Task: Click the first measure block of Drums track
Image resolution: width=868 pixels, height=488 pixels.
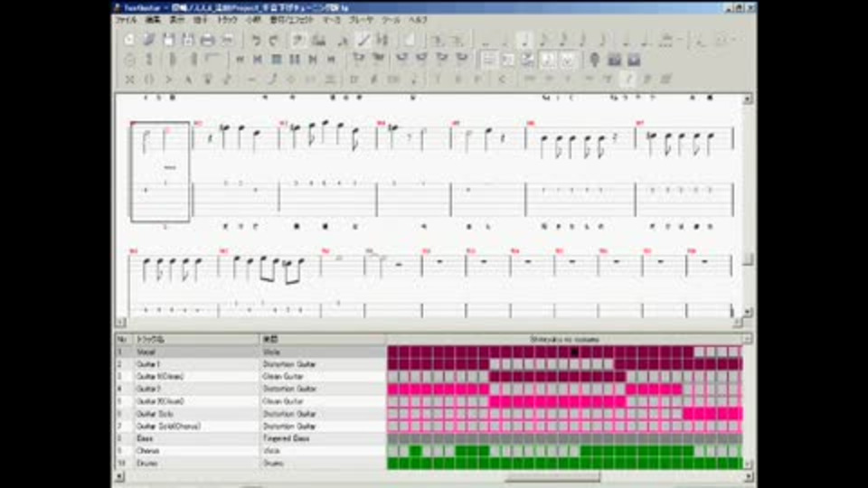Action: pos(392,463)
